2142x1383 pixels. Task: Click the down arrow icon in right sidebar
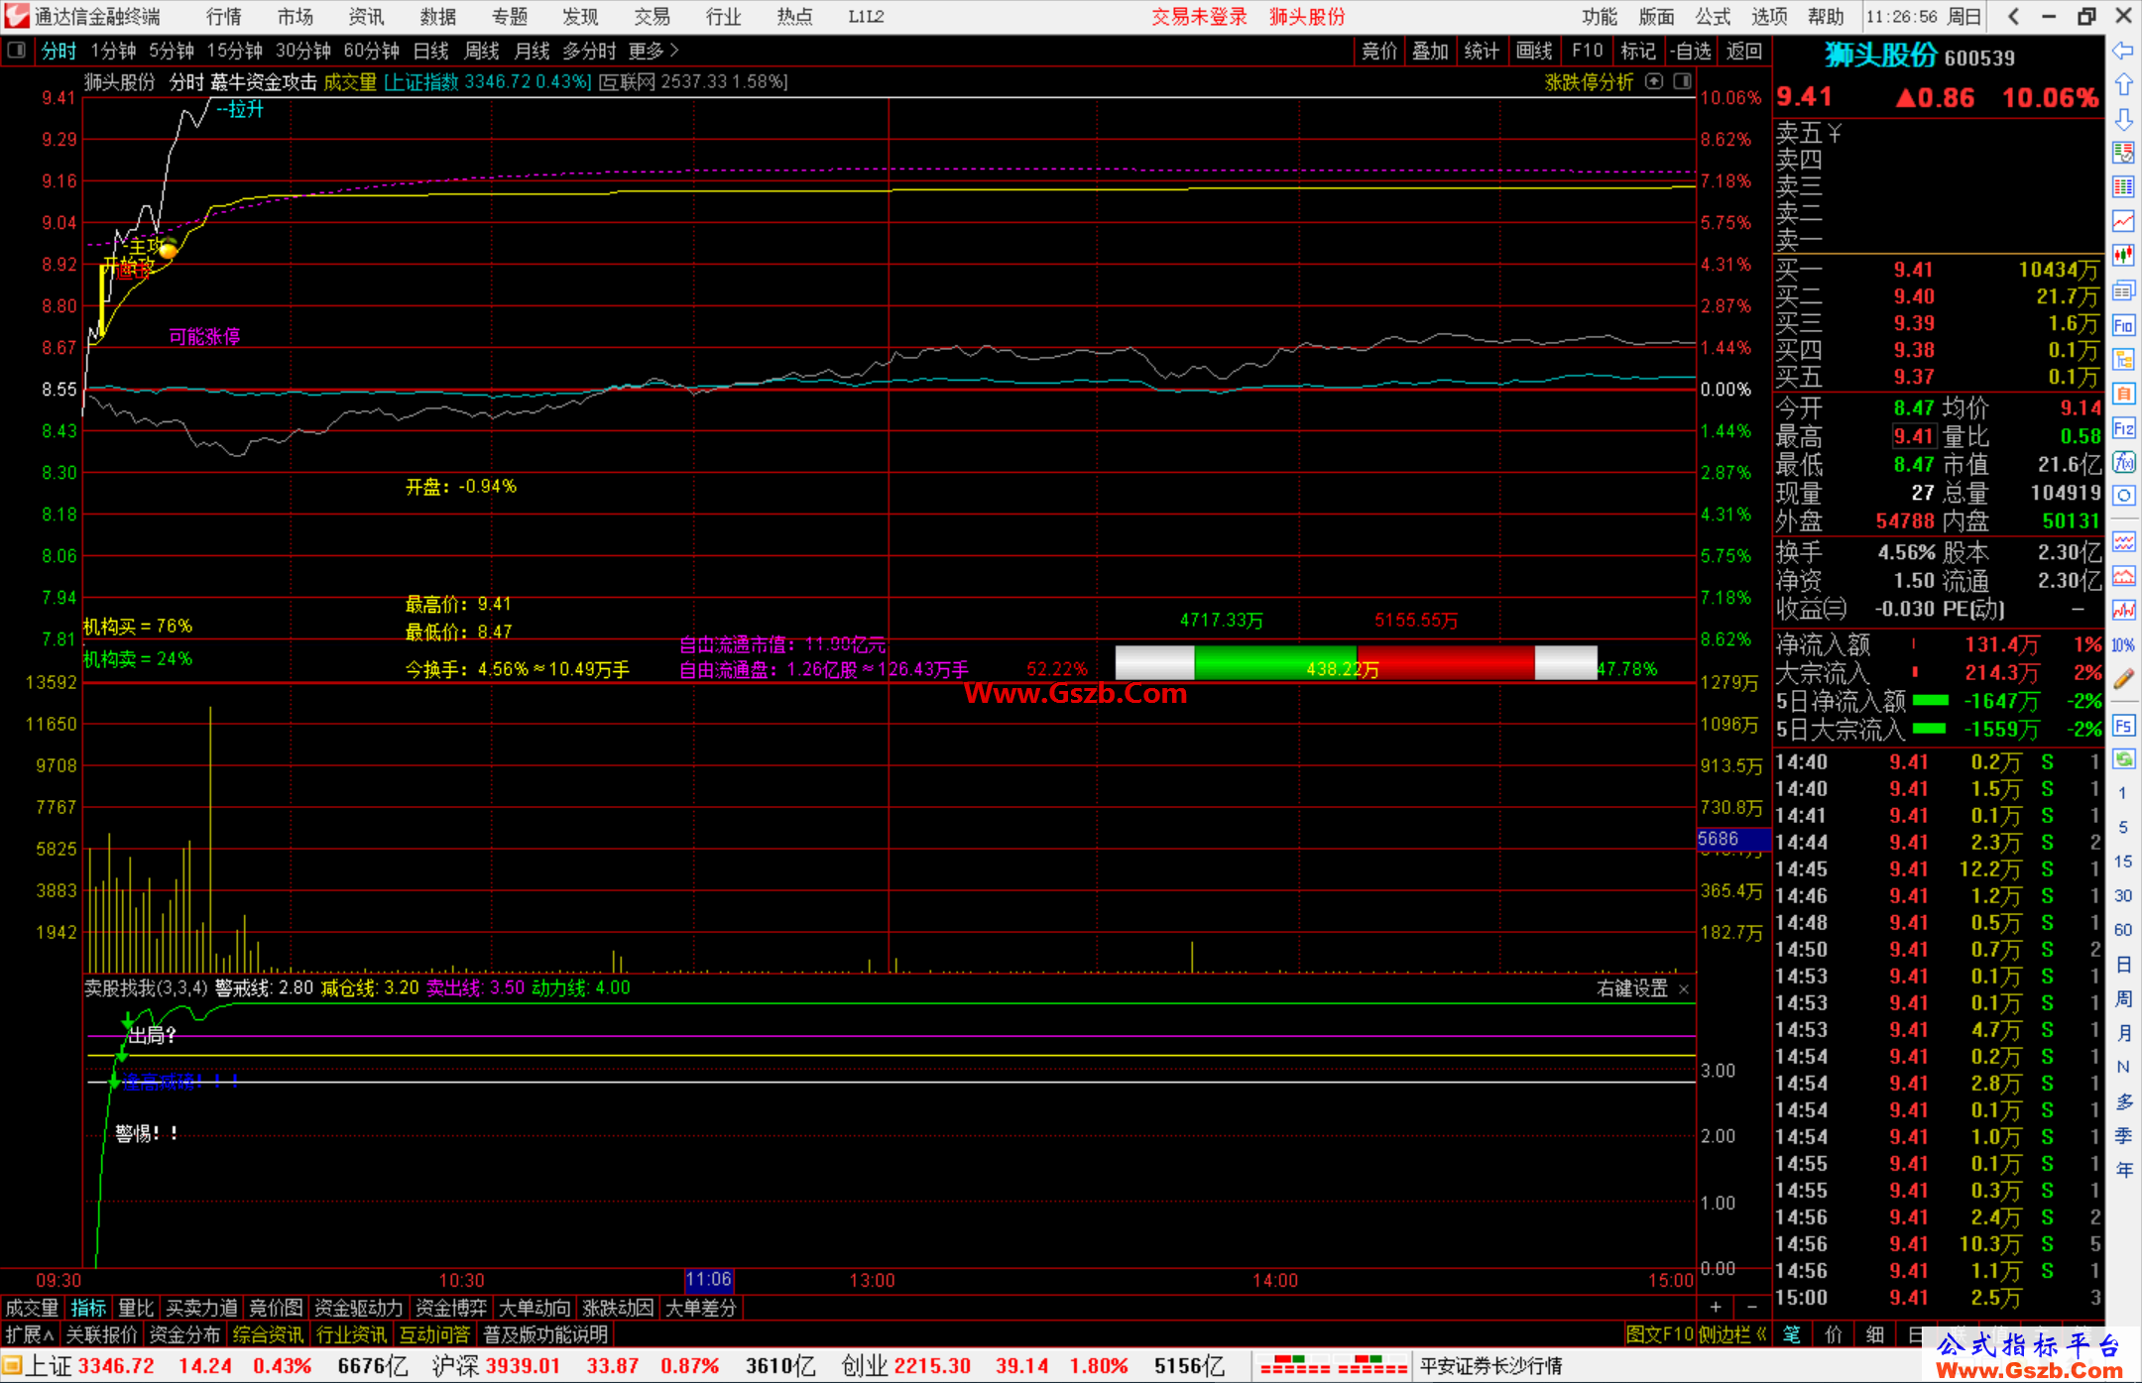(2123, 120)
